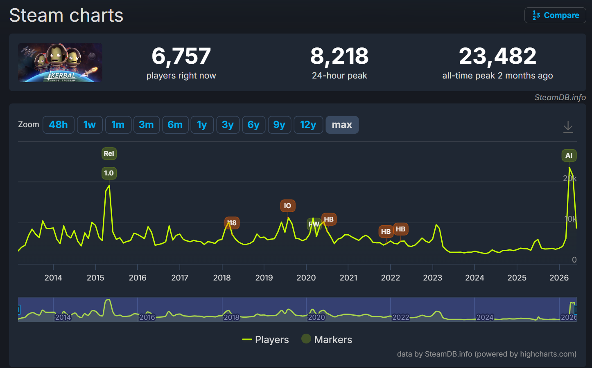The height and width of the screenshot is (368, 592).
Task: Click the right navigator range handle
Action: click(576, 310)
